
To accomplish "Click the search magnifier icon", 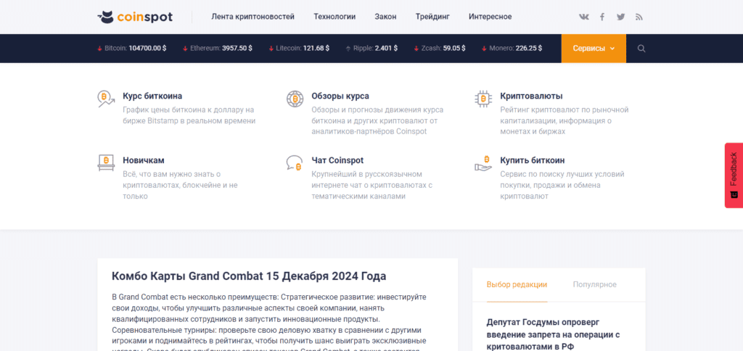I will (641, 49).
